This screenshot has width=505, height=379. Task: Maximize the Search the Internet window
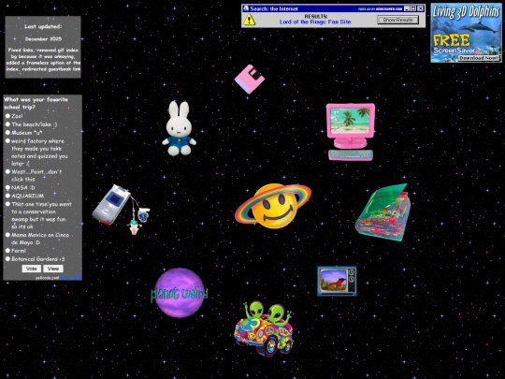(x=413, y=8)
